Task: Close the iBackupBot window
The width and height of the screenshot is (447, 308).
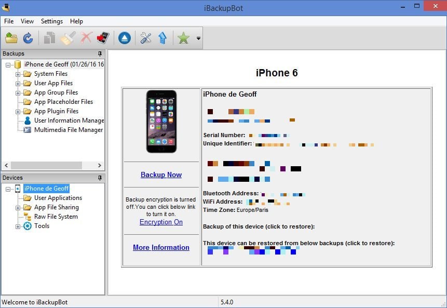Action: coord(435,6)
